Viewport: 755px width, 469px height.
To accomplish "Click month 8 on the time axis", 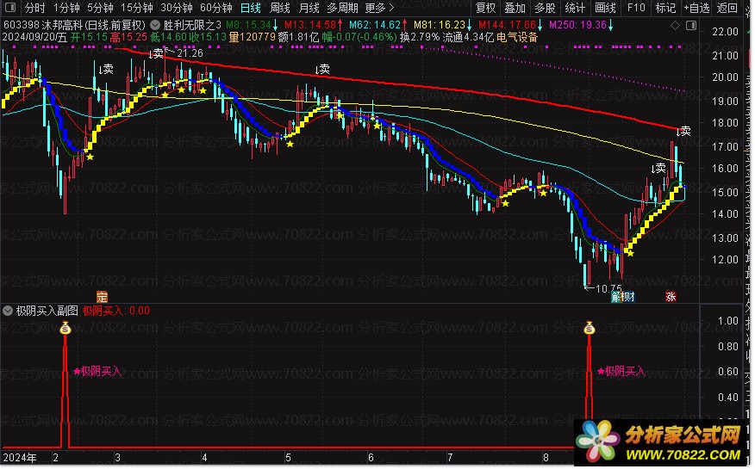I will (x=546, y=458).
